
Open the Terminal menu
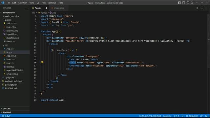[52, 3]
